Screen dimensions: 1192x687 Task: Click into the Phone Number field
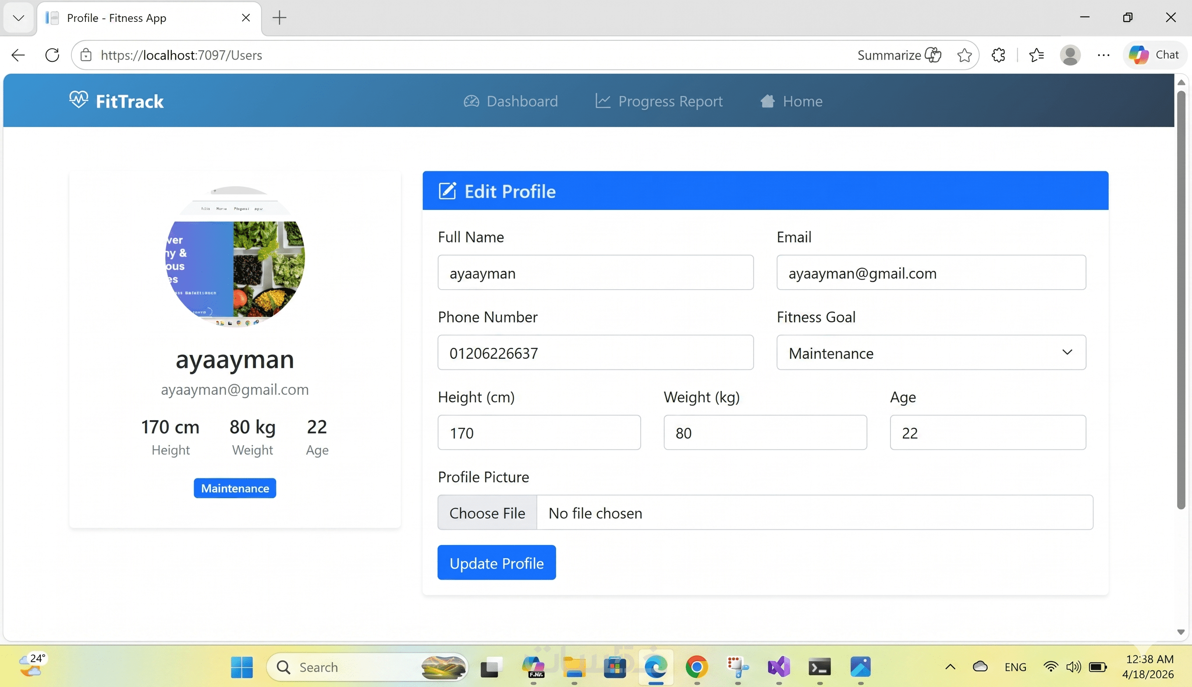click(x=595, y=352)
